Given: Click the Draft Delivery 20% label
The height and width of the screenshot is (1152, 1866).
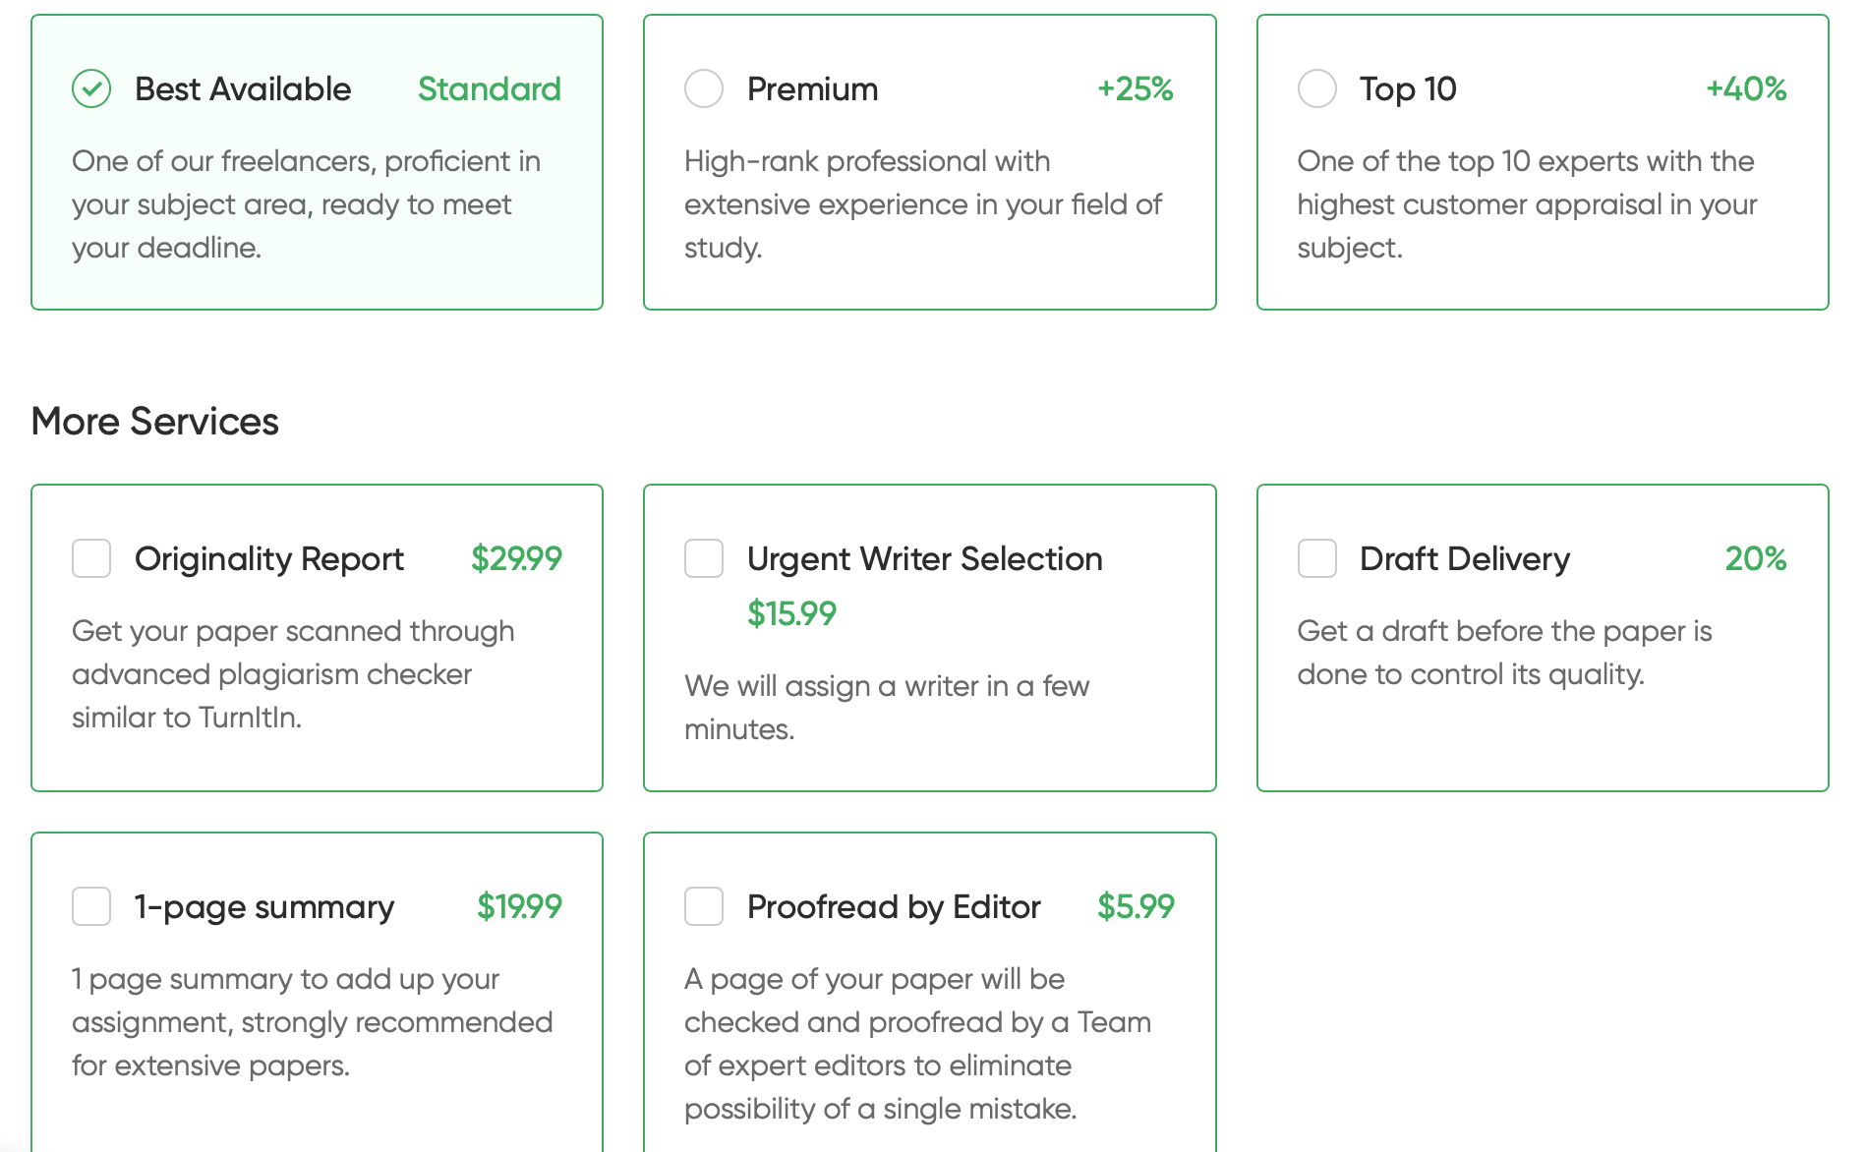Looking at the screenshot, I should pyautogui.click(x=1756, y=558).
